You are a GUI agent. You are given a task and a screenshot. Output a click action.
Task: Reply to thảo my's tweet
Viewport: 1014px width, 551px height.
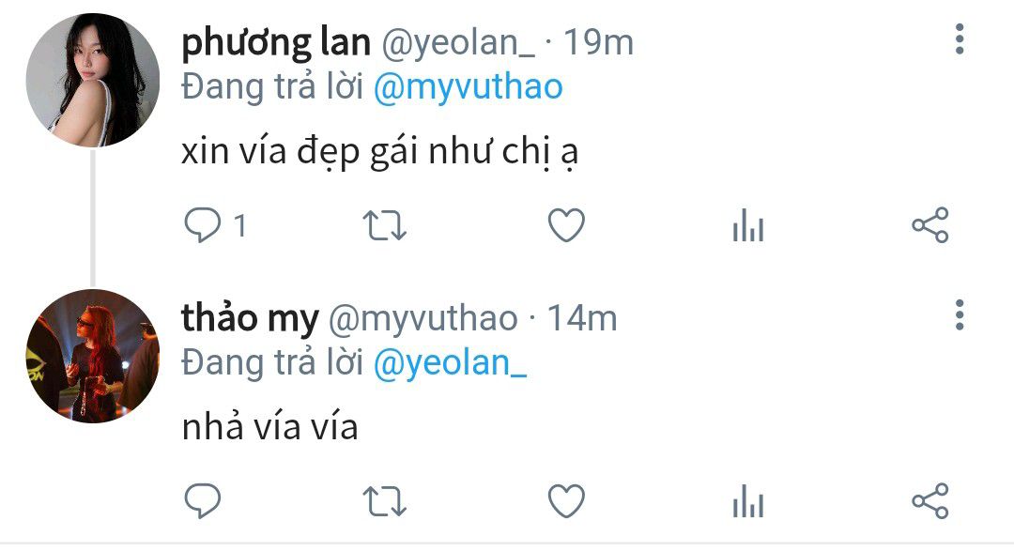[203, 501]
